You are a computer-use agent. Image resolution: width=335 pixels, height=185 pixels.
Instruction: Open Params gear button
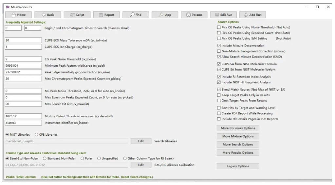tap(194, 15)
